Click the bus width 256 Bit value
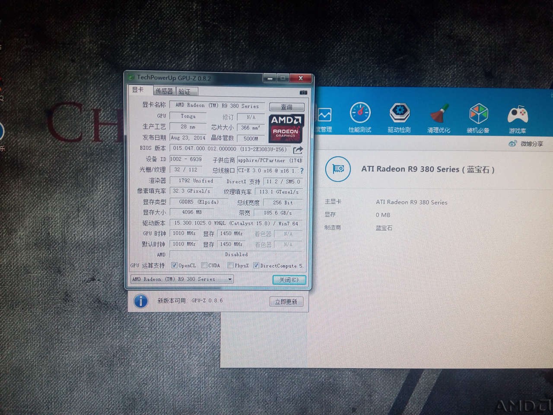The height and width of the screenshot is (415, 553). [x=283, y=202]
